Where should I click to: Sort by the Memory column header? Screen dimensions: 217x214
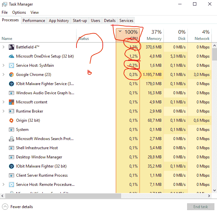click(152, 35)
